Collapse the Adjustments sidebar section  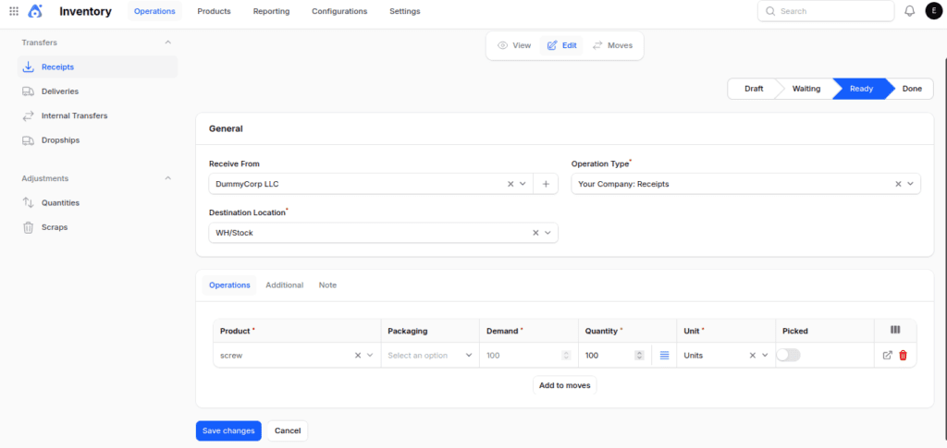(168, 178)
